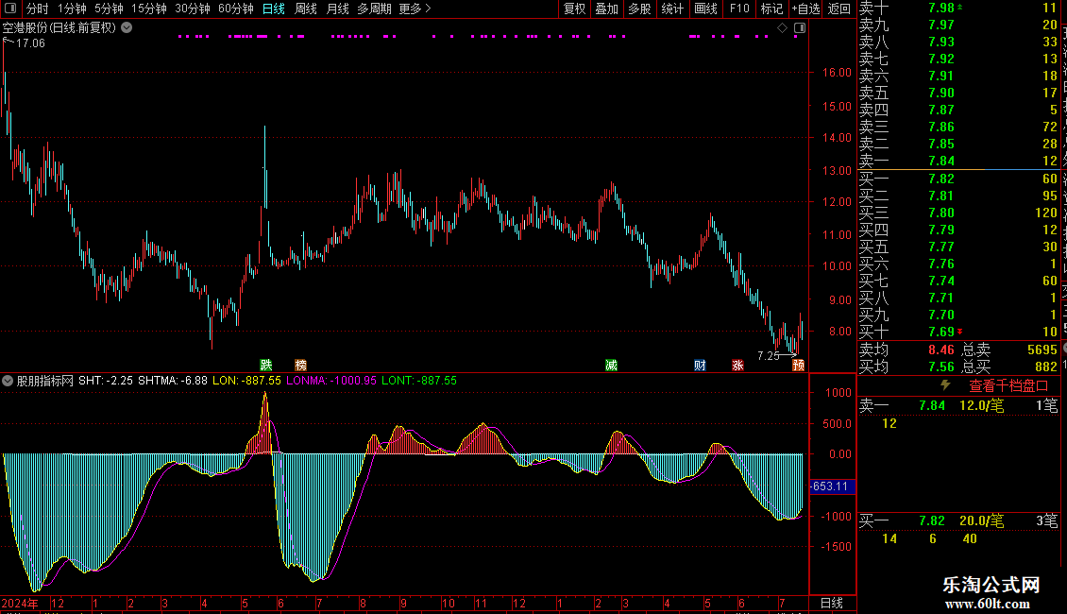The width and height of the screenshot is (1067, 614).
Task: Switch to 周线 weekly chart
Action: [306, 9]
